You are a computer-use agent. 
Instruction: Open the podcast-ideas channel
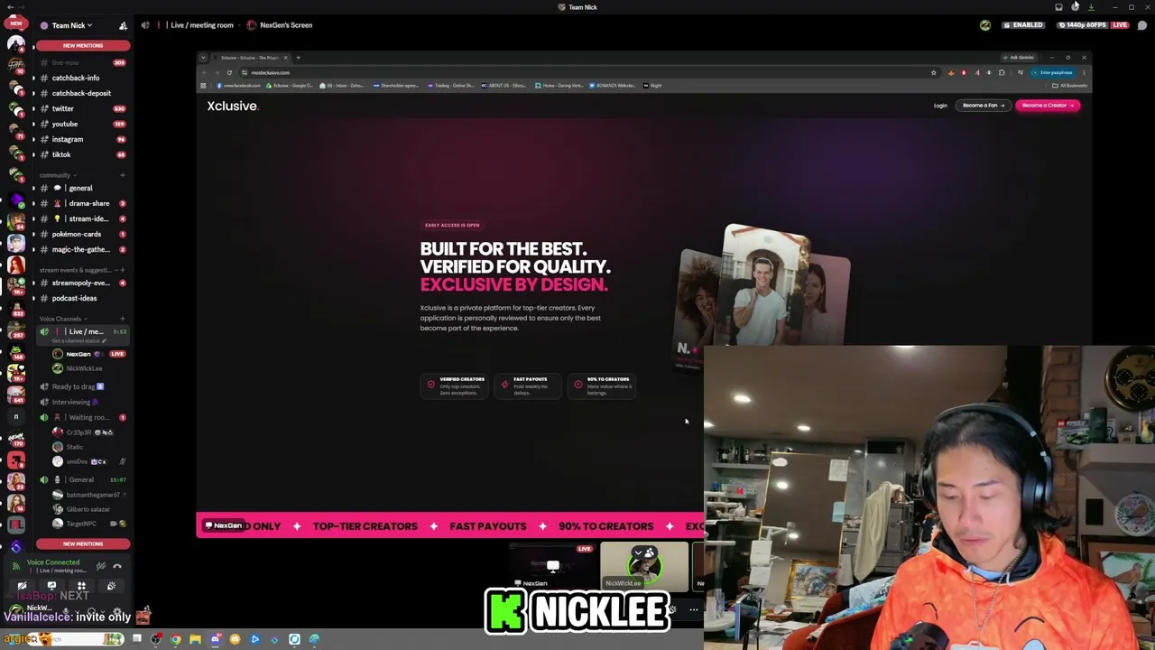[82, 298]
